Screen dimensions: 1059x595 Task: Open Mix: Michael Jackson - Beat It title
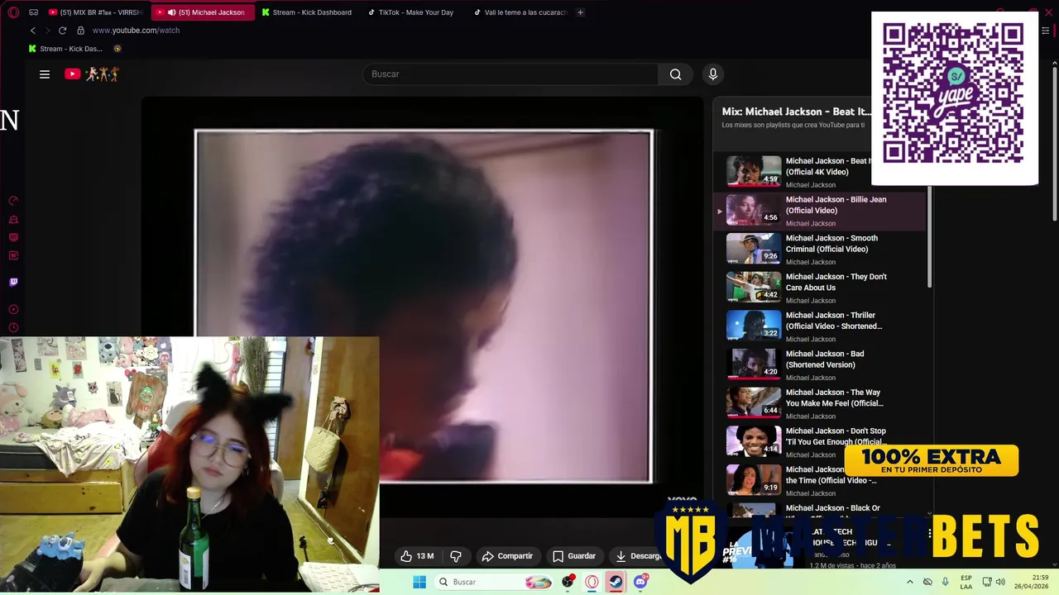tap(796, 112)
